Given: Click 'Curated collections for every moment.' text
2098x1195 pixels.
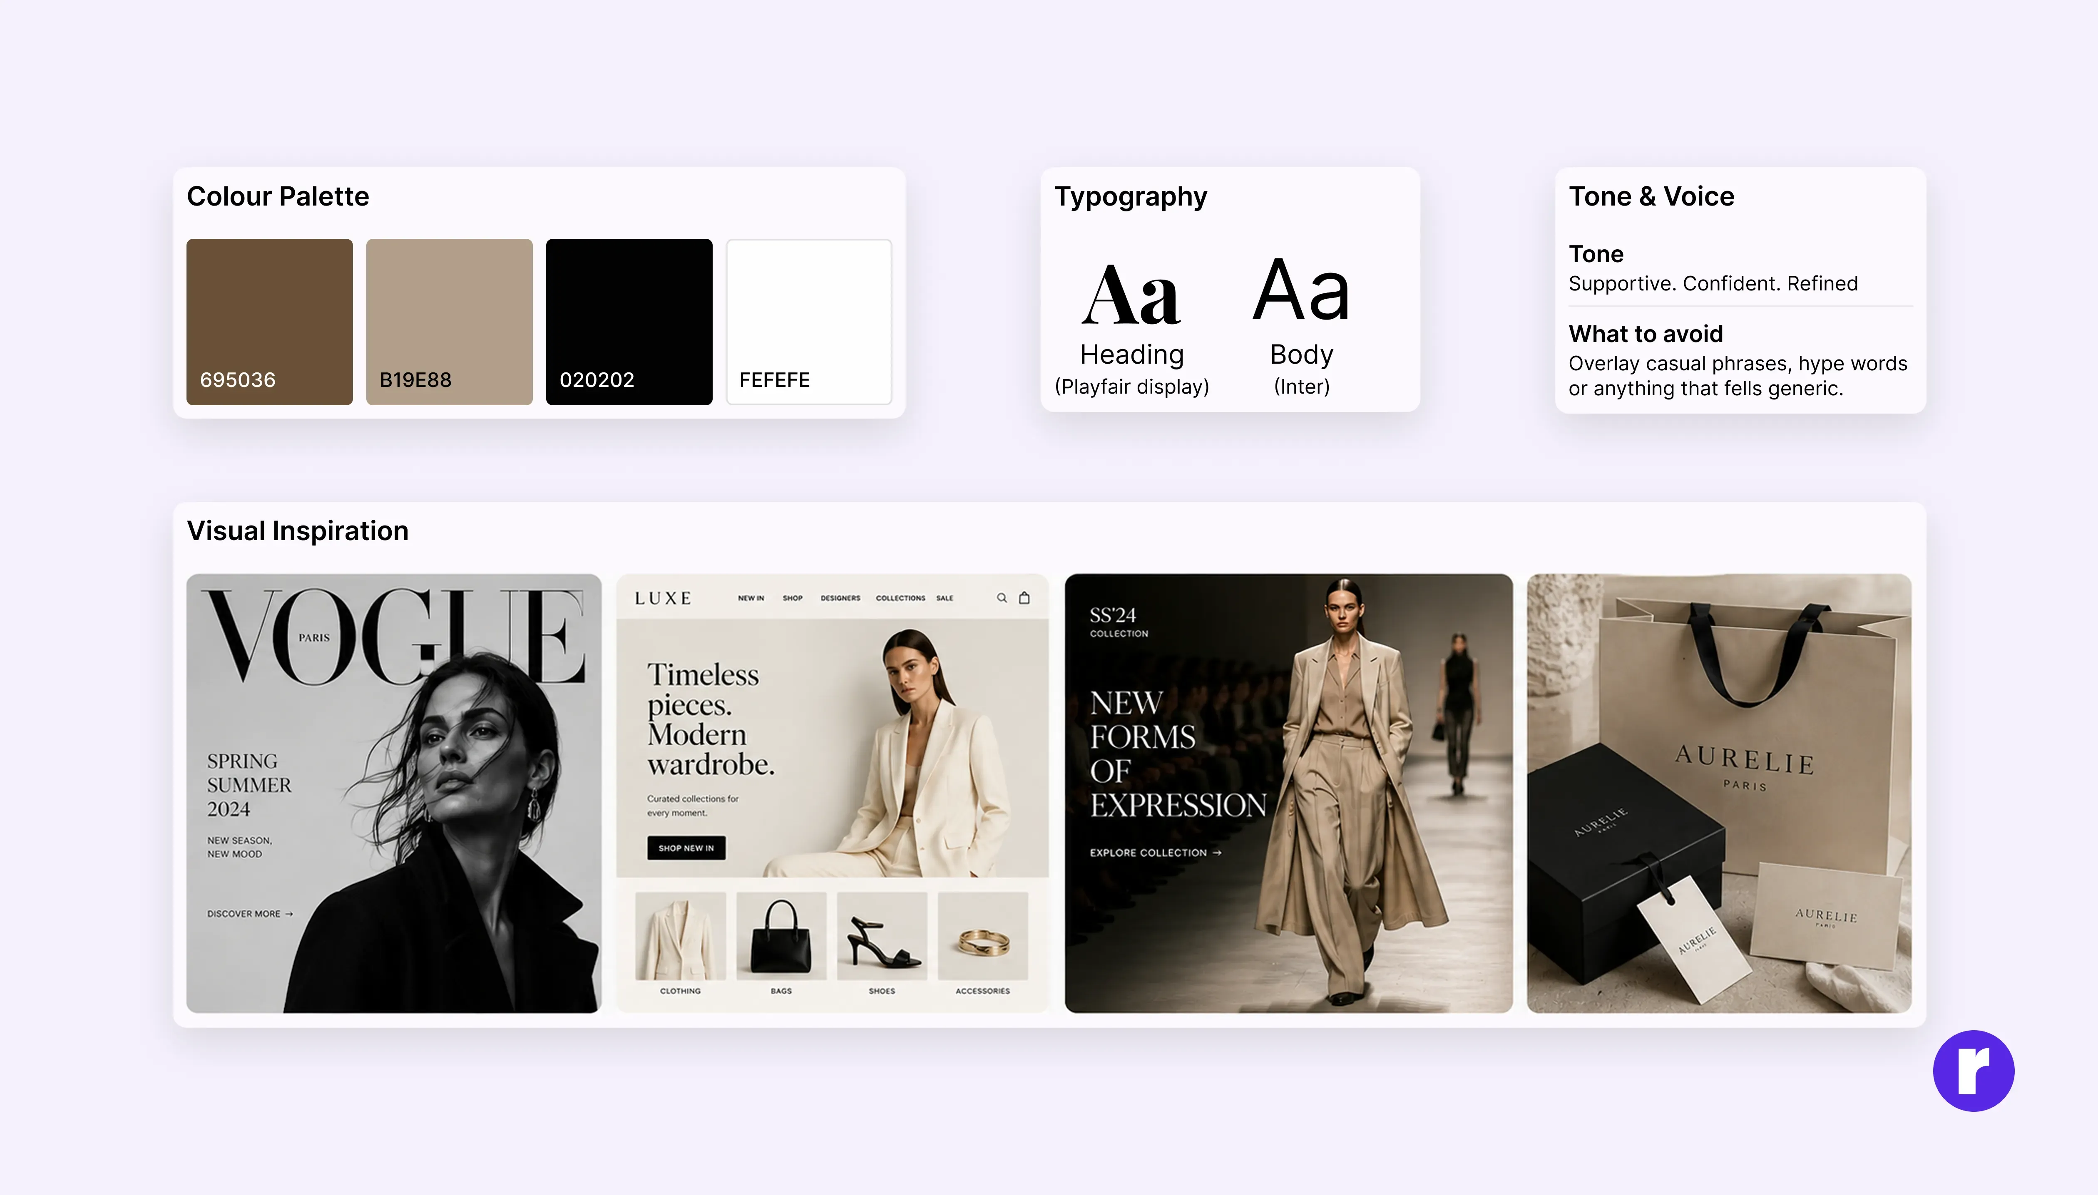Looking at the screenshot, I should pos(692,805).
